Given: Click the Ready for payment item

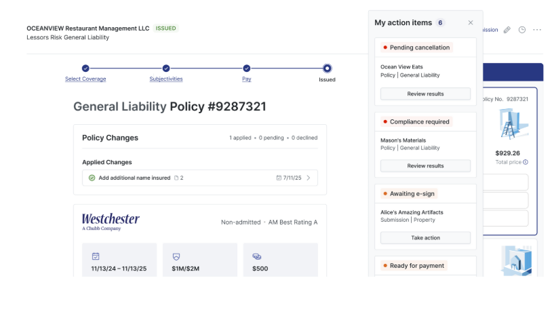Looking at the screenshot, I should [418, 266].
